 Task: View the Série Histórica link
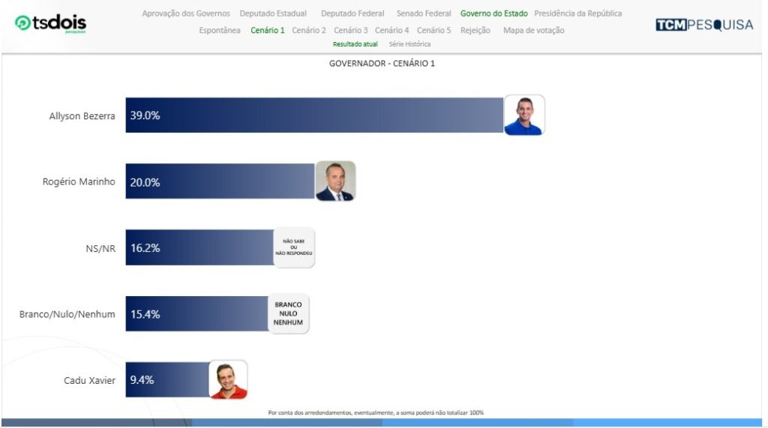409,44
